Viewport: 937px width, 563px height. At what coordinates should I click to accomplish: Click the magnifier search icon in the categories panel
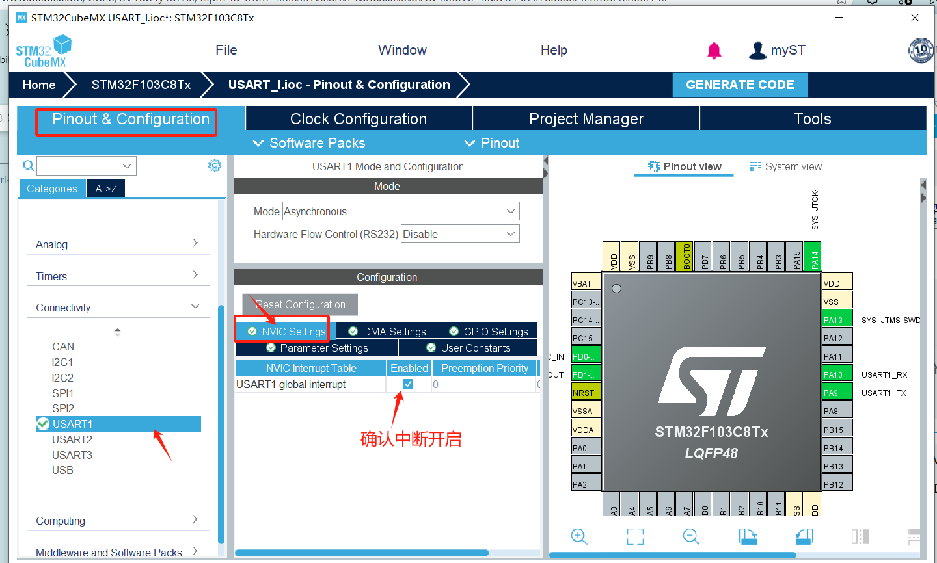pyautogui.click(x=28, y=166)
